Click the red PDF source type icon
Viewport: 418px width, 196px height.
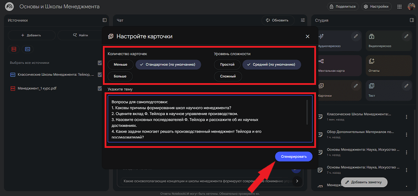(x=14, y=49)
